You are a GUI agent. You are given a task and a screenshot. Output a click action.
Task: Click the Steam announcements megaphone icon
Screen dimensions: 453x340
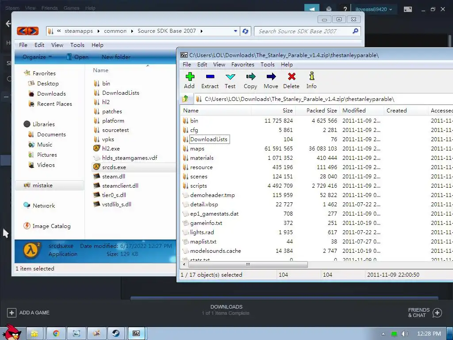[x=312, y=8]
